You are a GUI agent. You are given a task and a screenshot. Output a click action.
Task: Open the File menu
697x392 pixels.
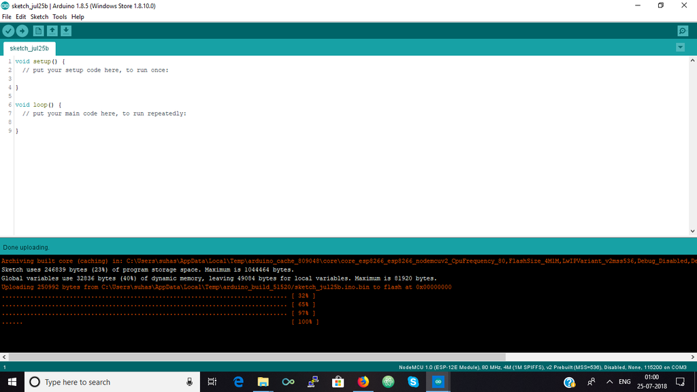tap(6, 16)
